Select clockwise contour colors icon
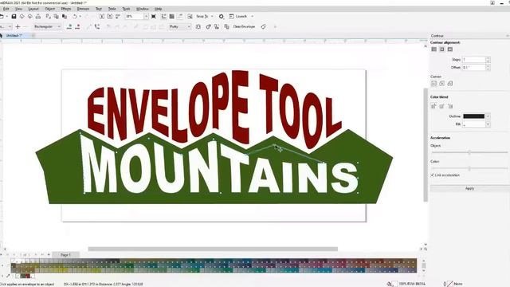Image resolution: width=510 pixels, height=287 pixels. click(x=441, y=106)
